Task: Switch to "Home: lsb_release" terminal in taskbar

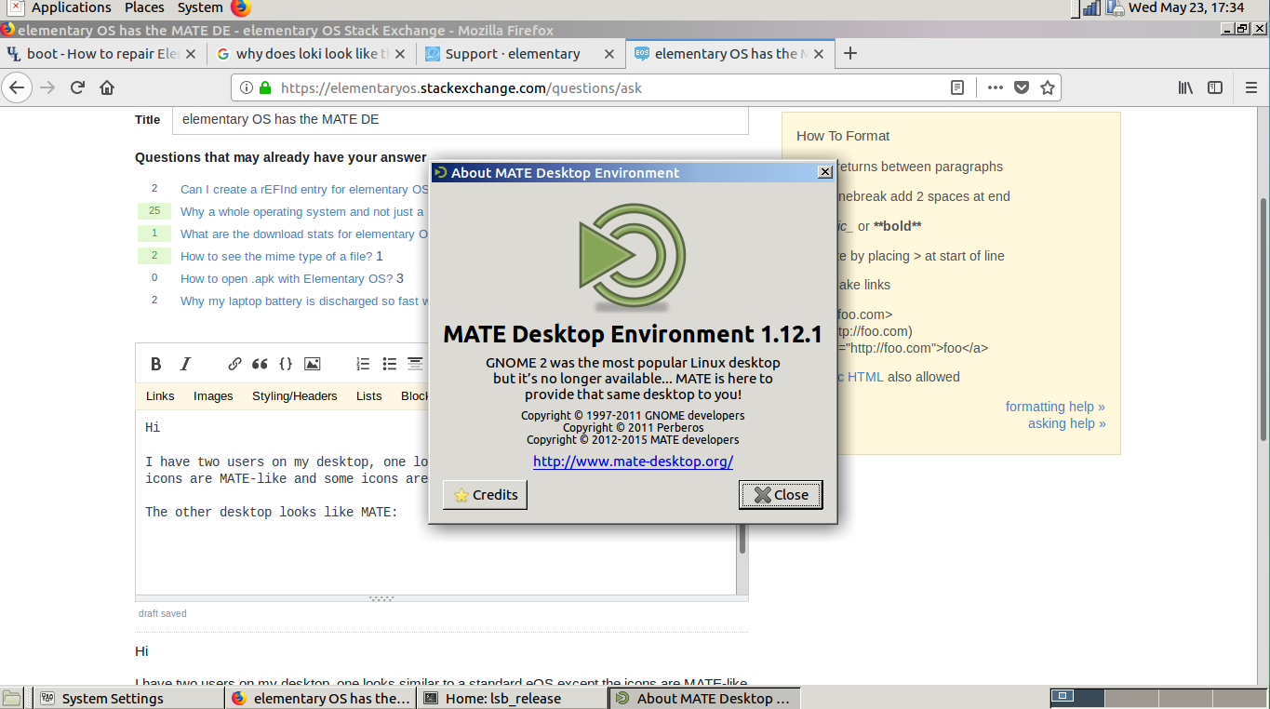Action: pos(512,698)
